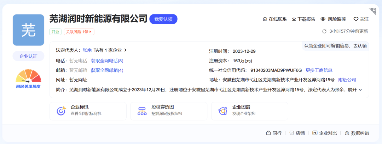This screenshot has height=144, width=382.
Task: Click the 企业认证 button
Action: tap(28, 56)
